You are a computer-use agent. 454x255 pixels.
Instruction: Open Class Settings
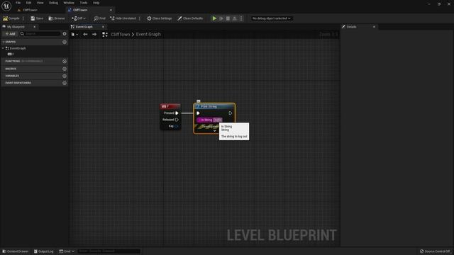point(159,18)
